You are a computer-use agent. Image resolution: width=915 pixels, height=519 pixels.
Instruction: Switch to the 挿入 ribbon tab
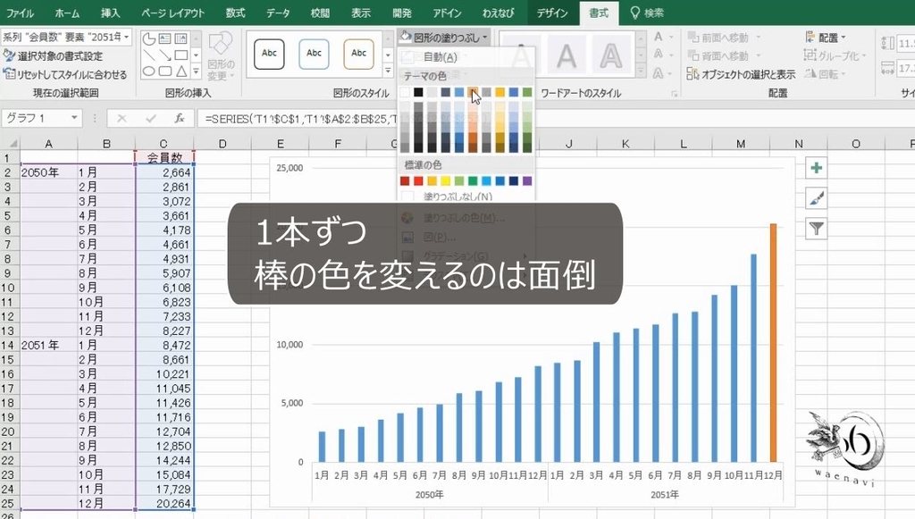tap(110, 13)
